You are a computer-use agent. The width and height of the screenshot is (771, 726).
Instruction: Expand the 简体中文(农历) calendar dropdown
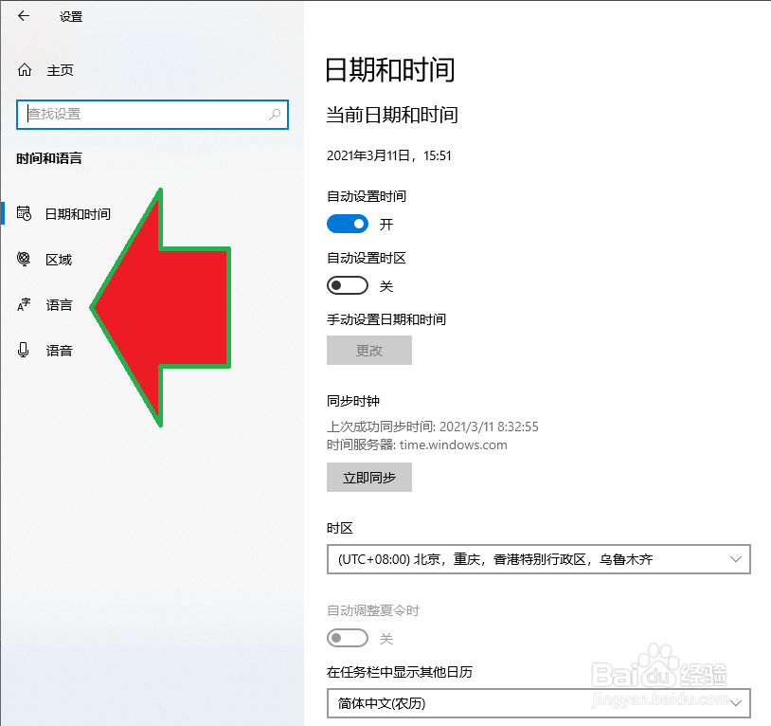538,703
